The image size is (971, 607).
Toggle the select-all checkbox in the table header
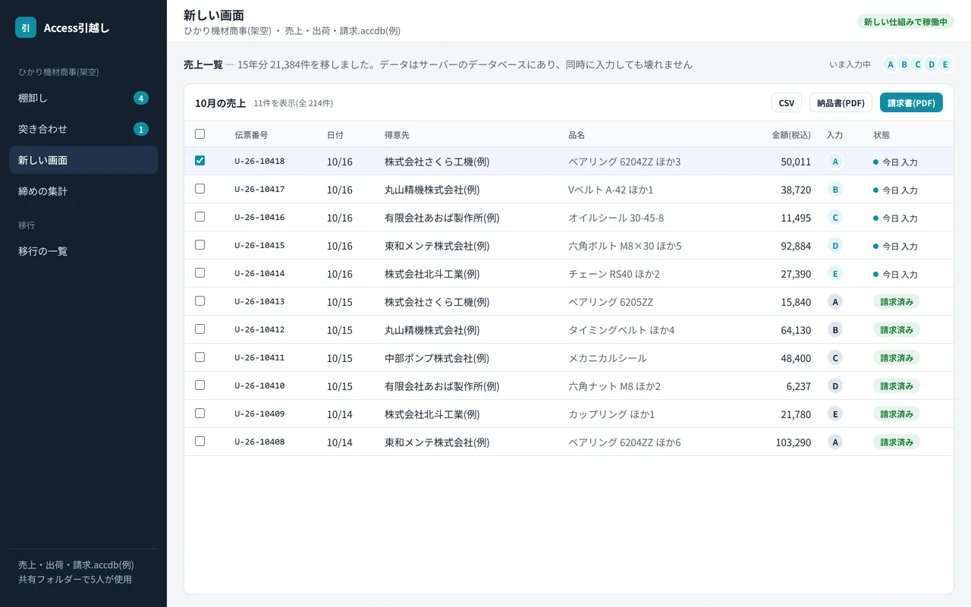[x=200, y=134]
